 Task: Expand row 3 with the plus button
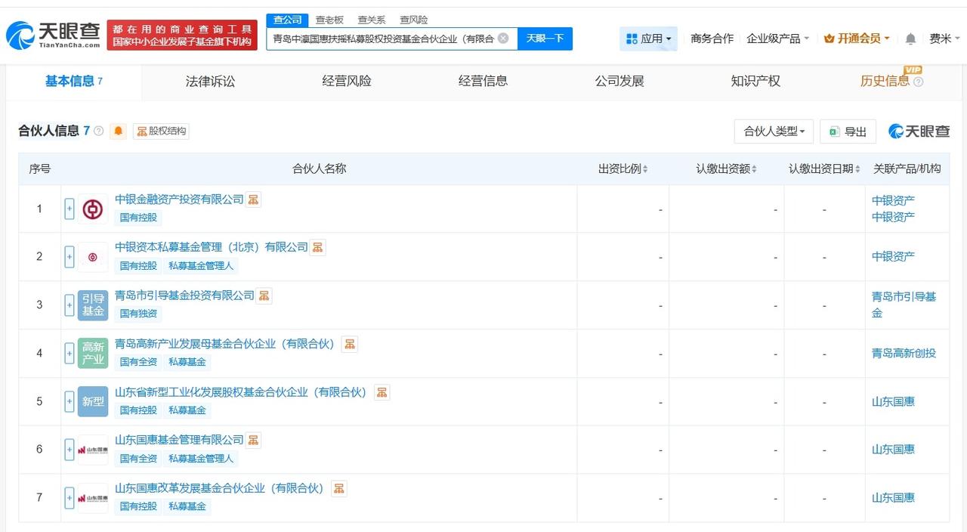[x=70, y=305]
